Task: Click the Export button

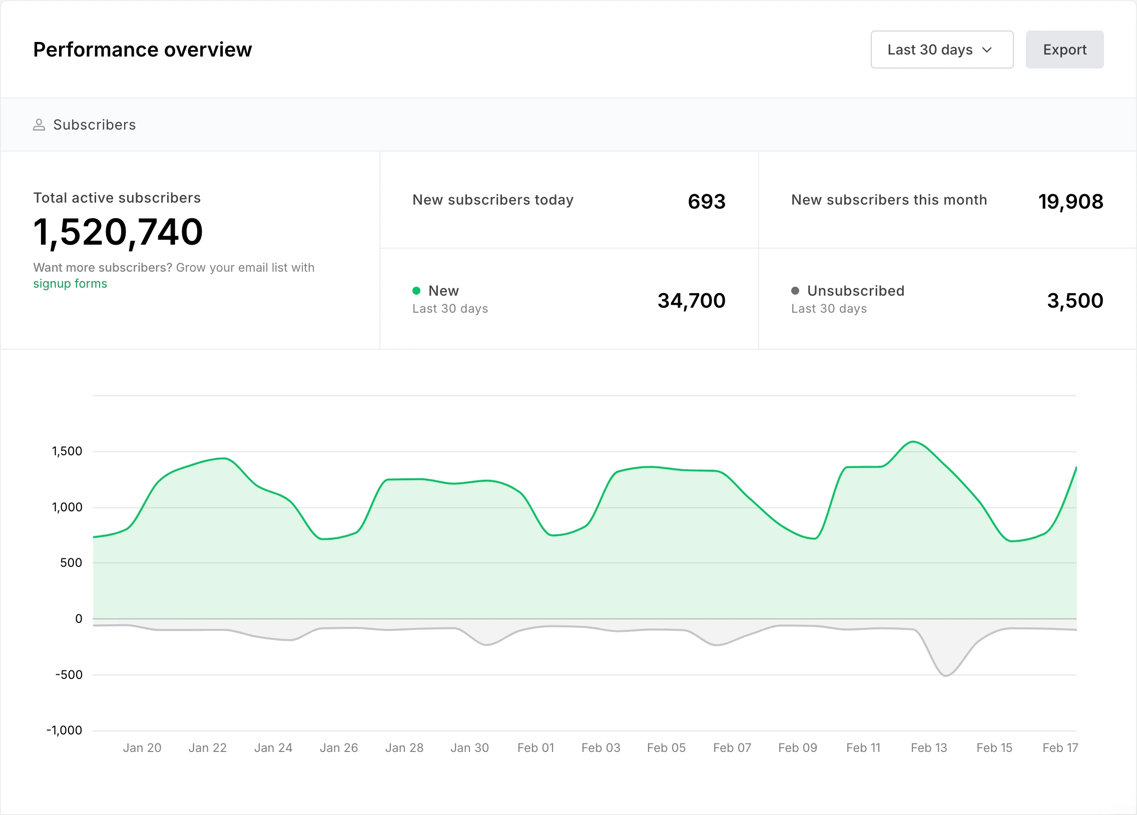Action: [x=1064, y=50]
